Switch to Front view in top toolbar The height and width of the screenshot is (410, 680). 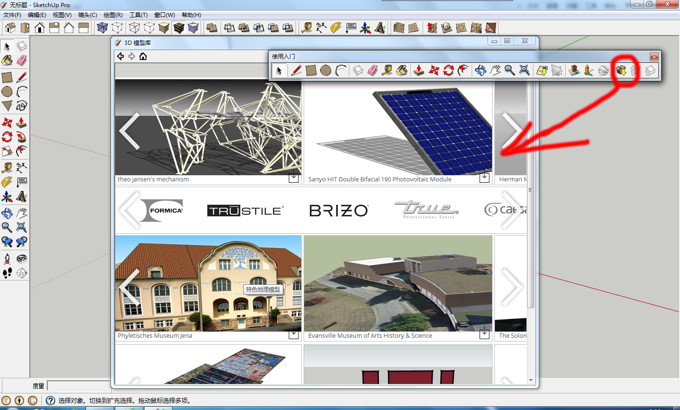(40, 28)
